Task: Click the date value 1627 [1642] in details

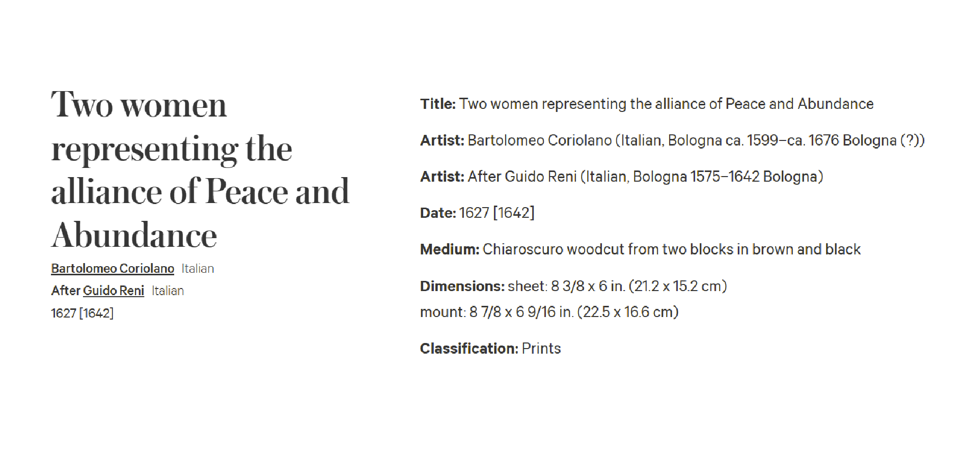Action: 497,213
